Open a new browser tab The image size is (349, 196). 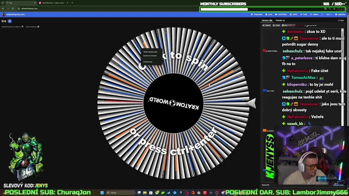[72, 3]
